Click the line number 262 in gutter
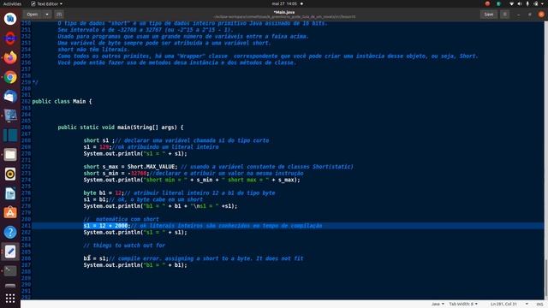 coord(27,101)
